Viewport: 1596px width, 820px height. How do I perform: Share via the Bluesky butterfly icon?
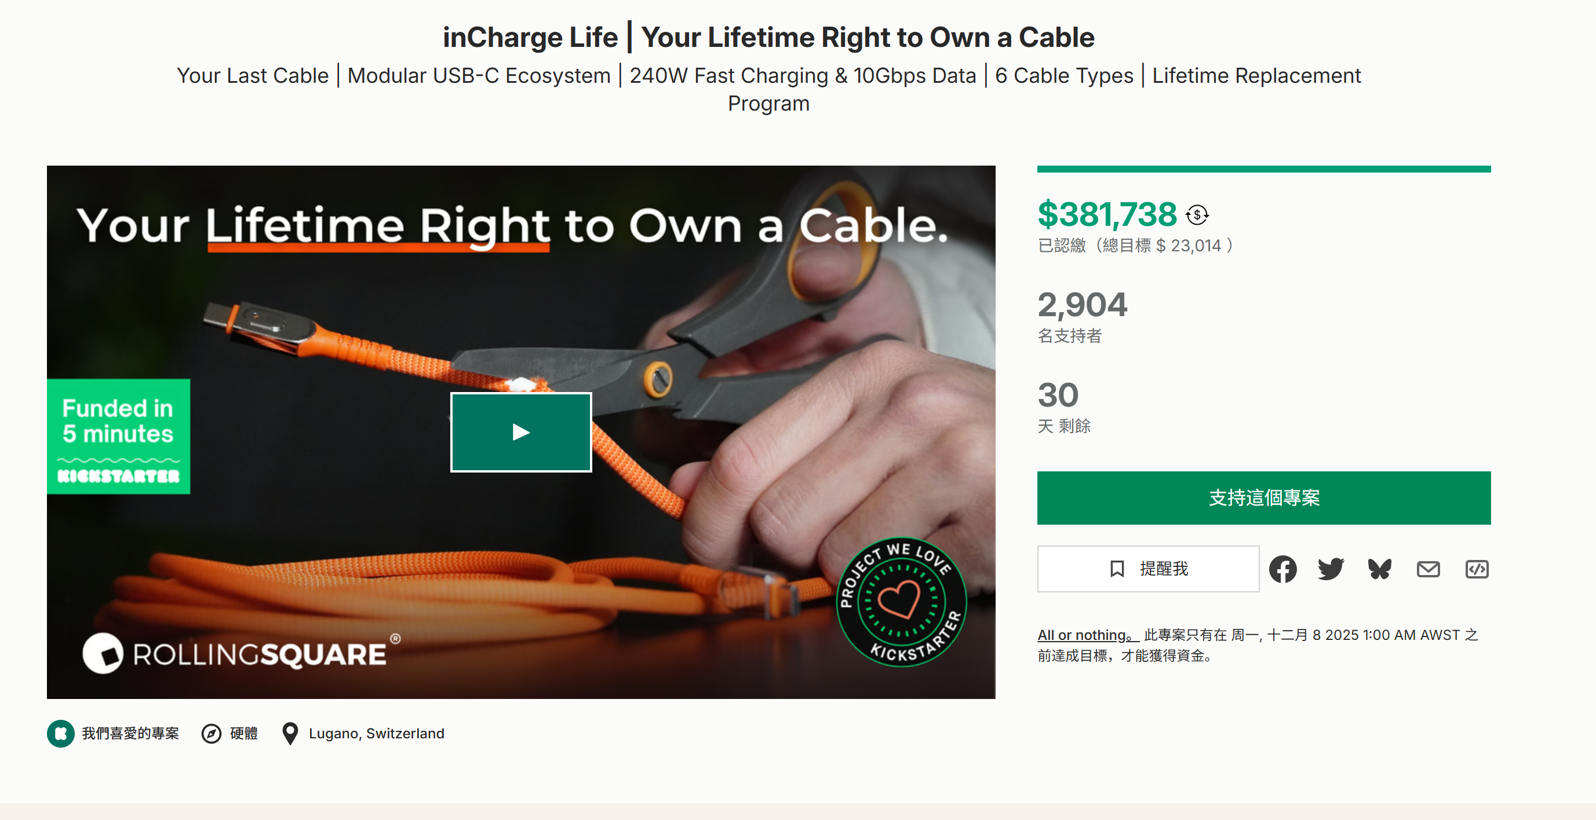coord(1380,569)
